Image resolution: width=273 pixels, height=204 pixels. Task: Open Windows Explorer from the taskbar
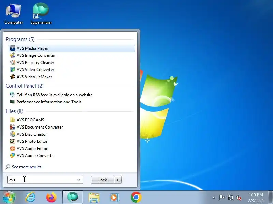pos(94,198)
